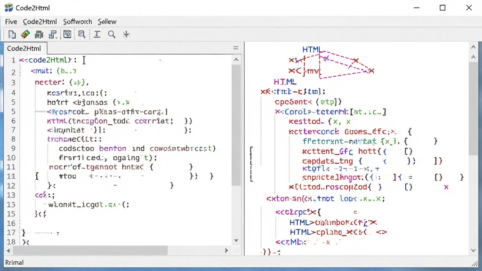Click the preview line starting "<kton-an"

coord(326,199)
